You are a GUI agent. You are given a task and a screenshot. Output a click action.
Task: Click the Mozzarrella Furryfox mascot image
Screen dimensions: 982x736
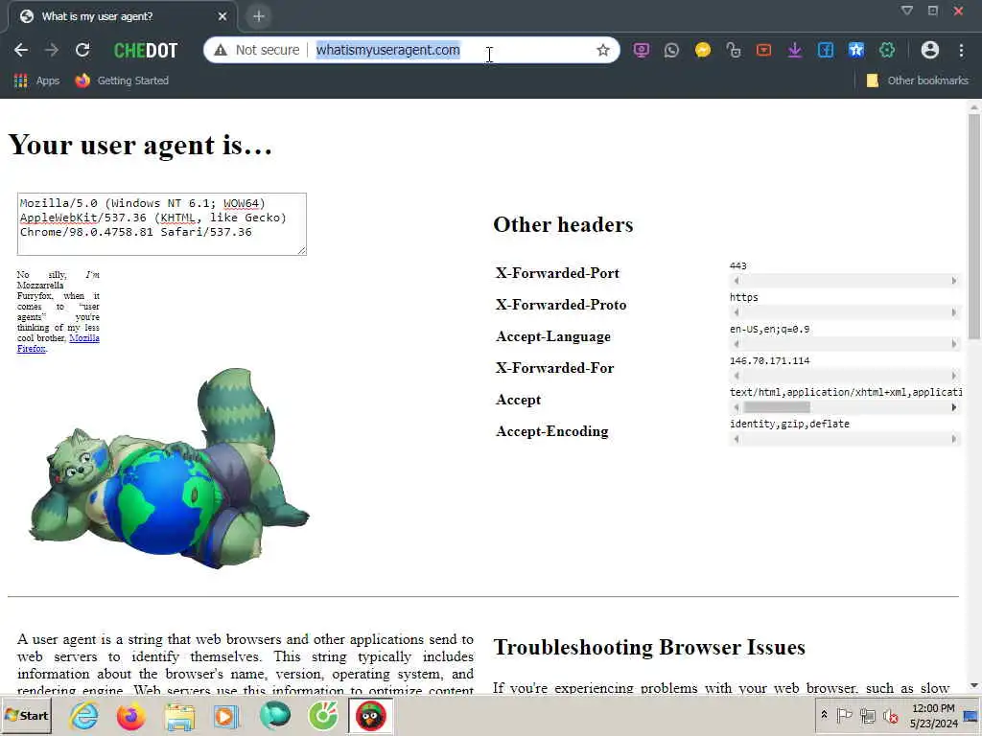(169, 468)
